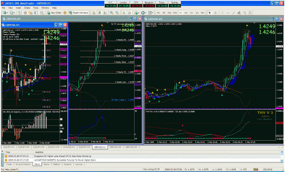Open the Account History terminal tab
Screen dimensions: 285x172
[23, 165]
